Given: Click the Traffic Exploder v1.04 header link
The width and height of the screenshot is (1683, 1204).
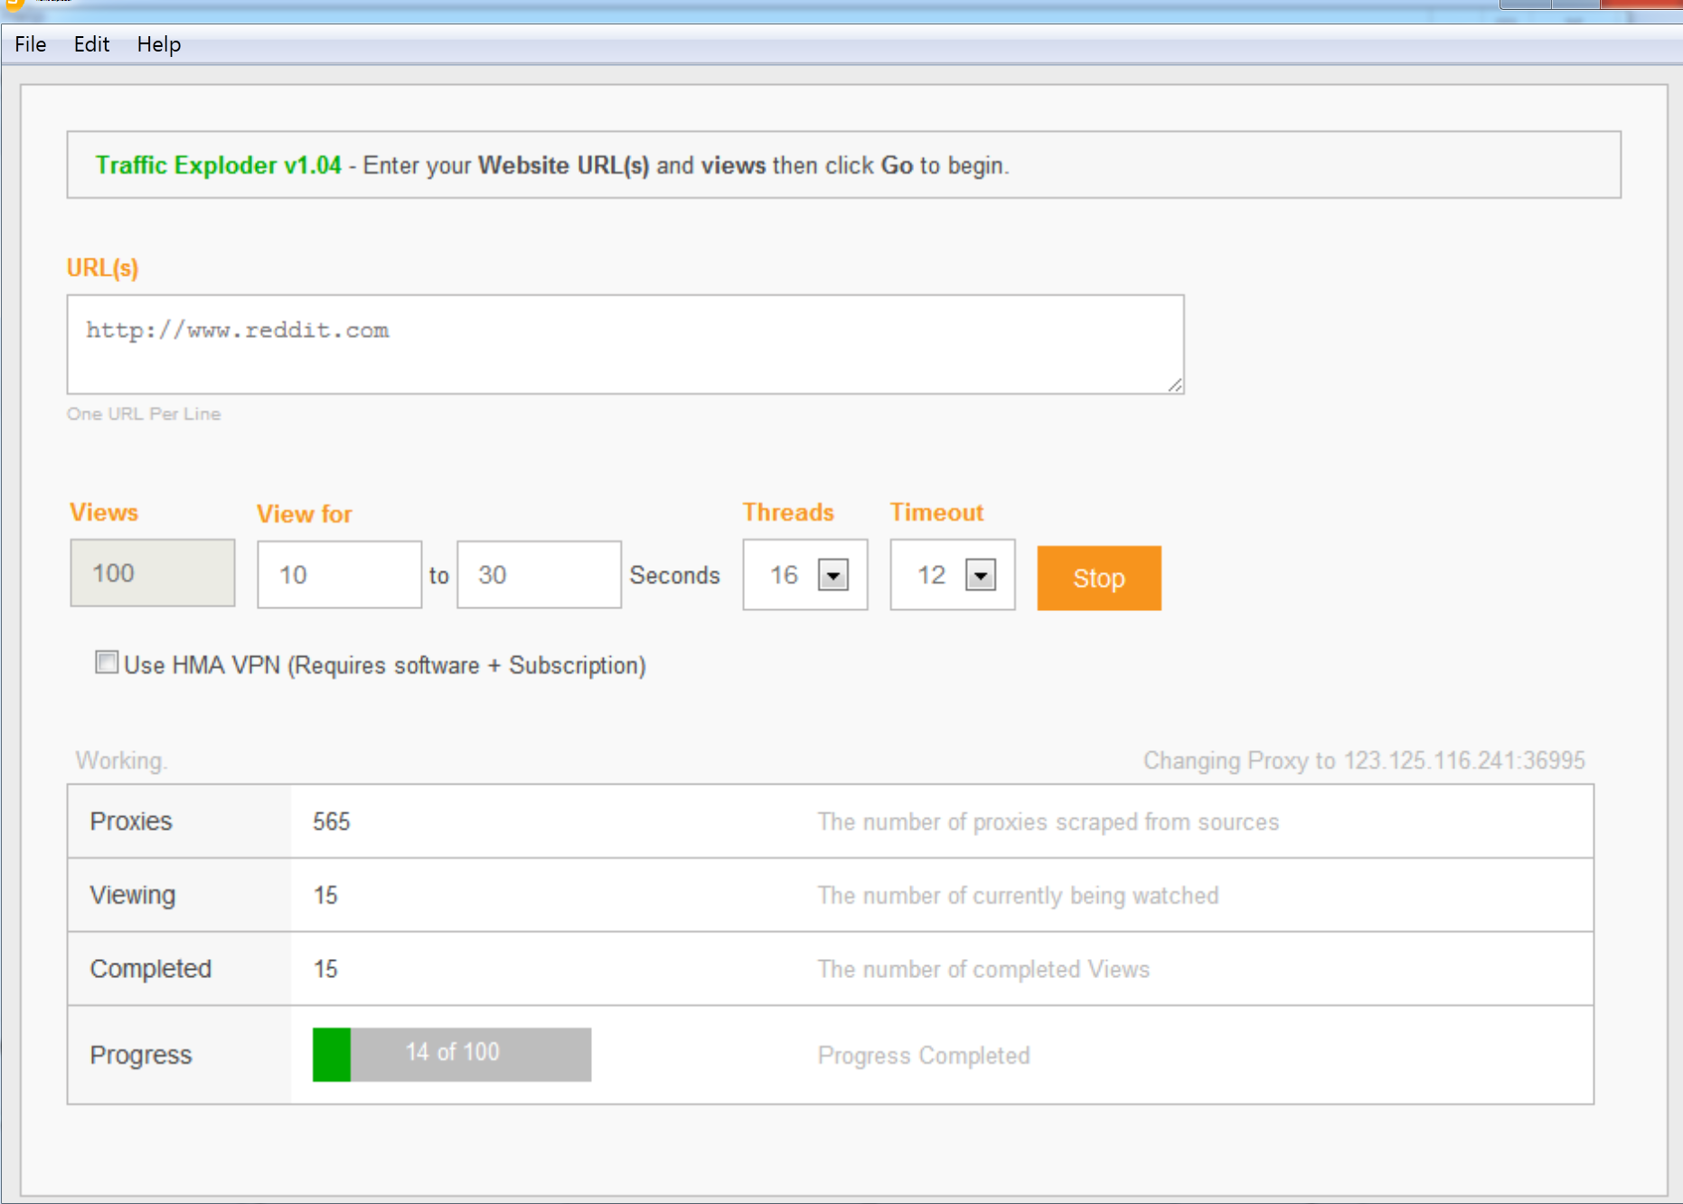Looking at the screenshot, I should pyautogui.click(x=217, y=165).
